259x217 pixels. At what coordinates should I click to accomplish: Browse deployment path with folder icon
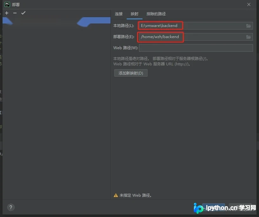[249, 37]
